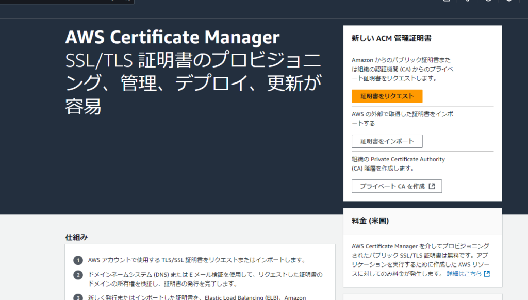Click step text mentioning Elastic Load Balancing (ELB)
Viewport: 528px width, 300px height.
(197, 297)
